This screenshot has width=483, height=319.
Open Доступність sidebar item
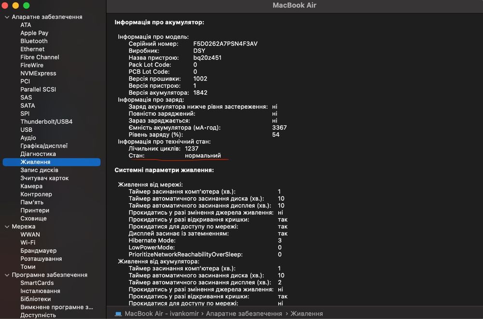click(x=38, y=315)
